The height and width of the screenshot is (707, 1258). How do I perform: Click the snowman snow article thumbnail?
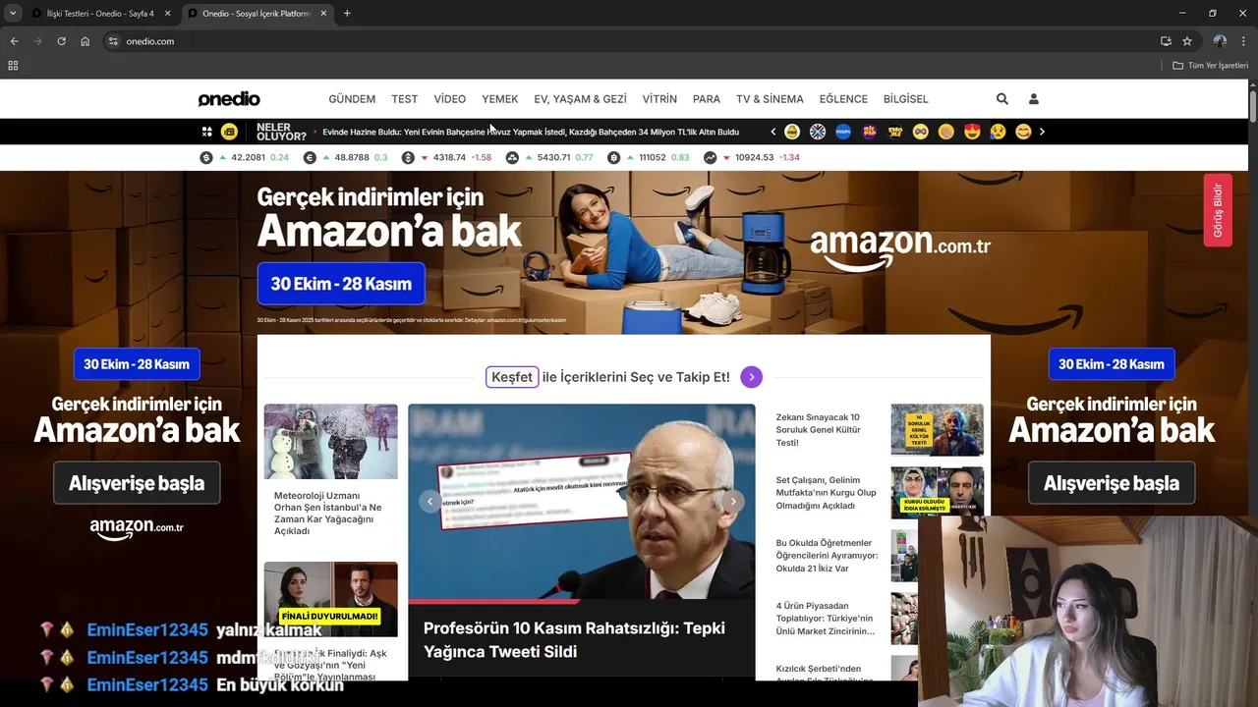[331, 442]
